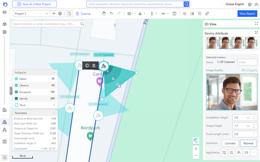This screenshot has height=162, width=260.
Task: Open the Global-English language selector
Action: point(234,4)
